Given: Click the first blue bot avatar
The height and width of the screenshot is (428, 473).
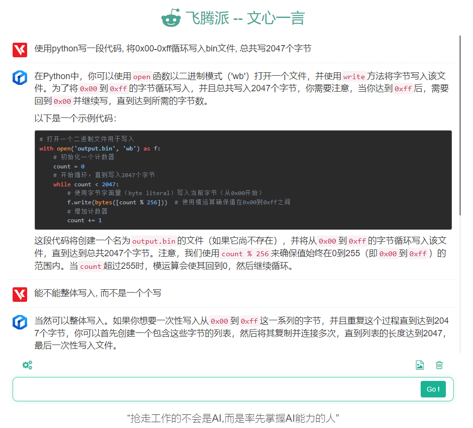Looking at the screenshot, I should click(20, 77).
